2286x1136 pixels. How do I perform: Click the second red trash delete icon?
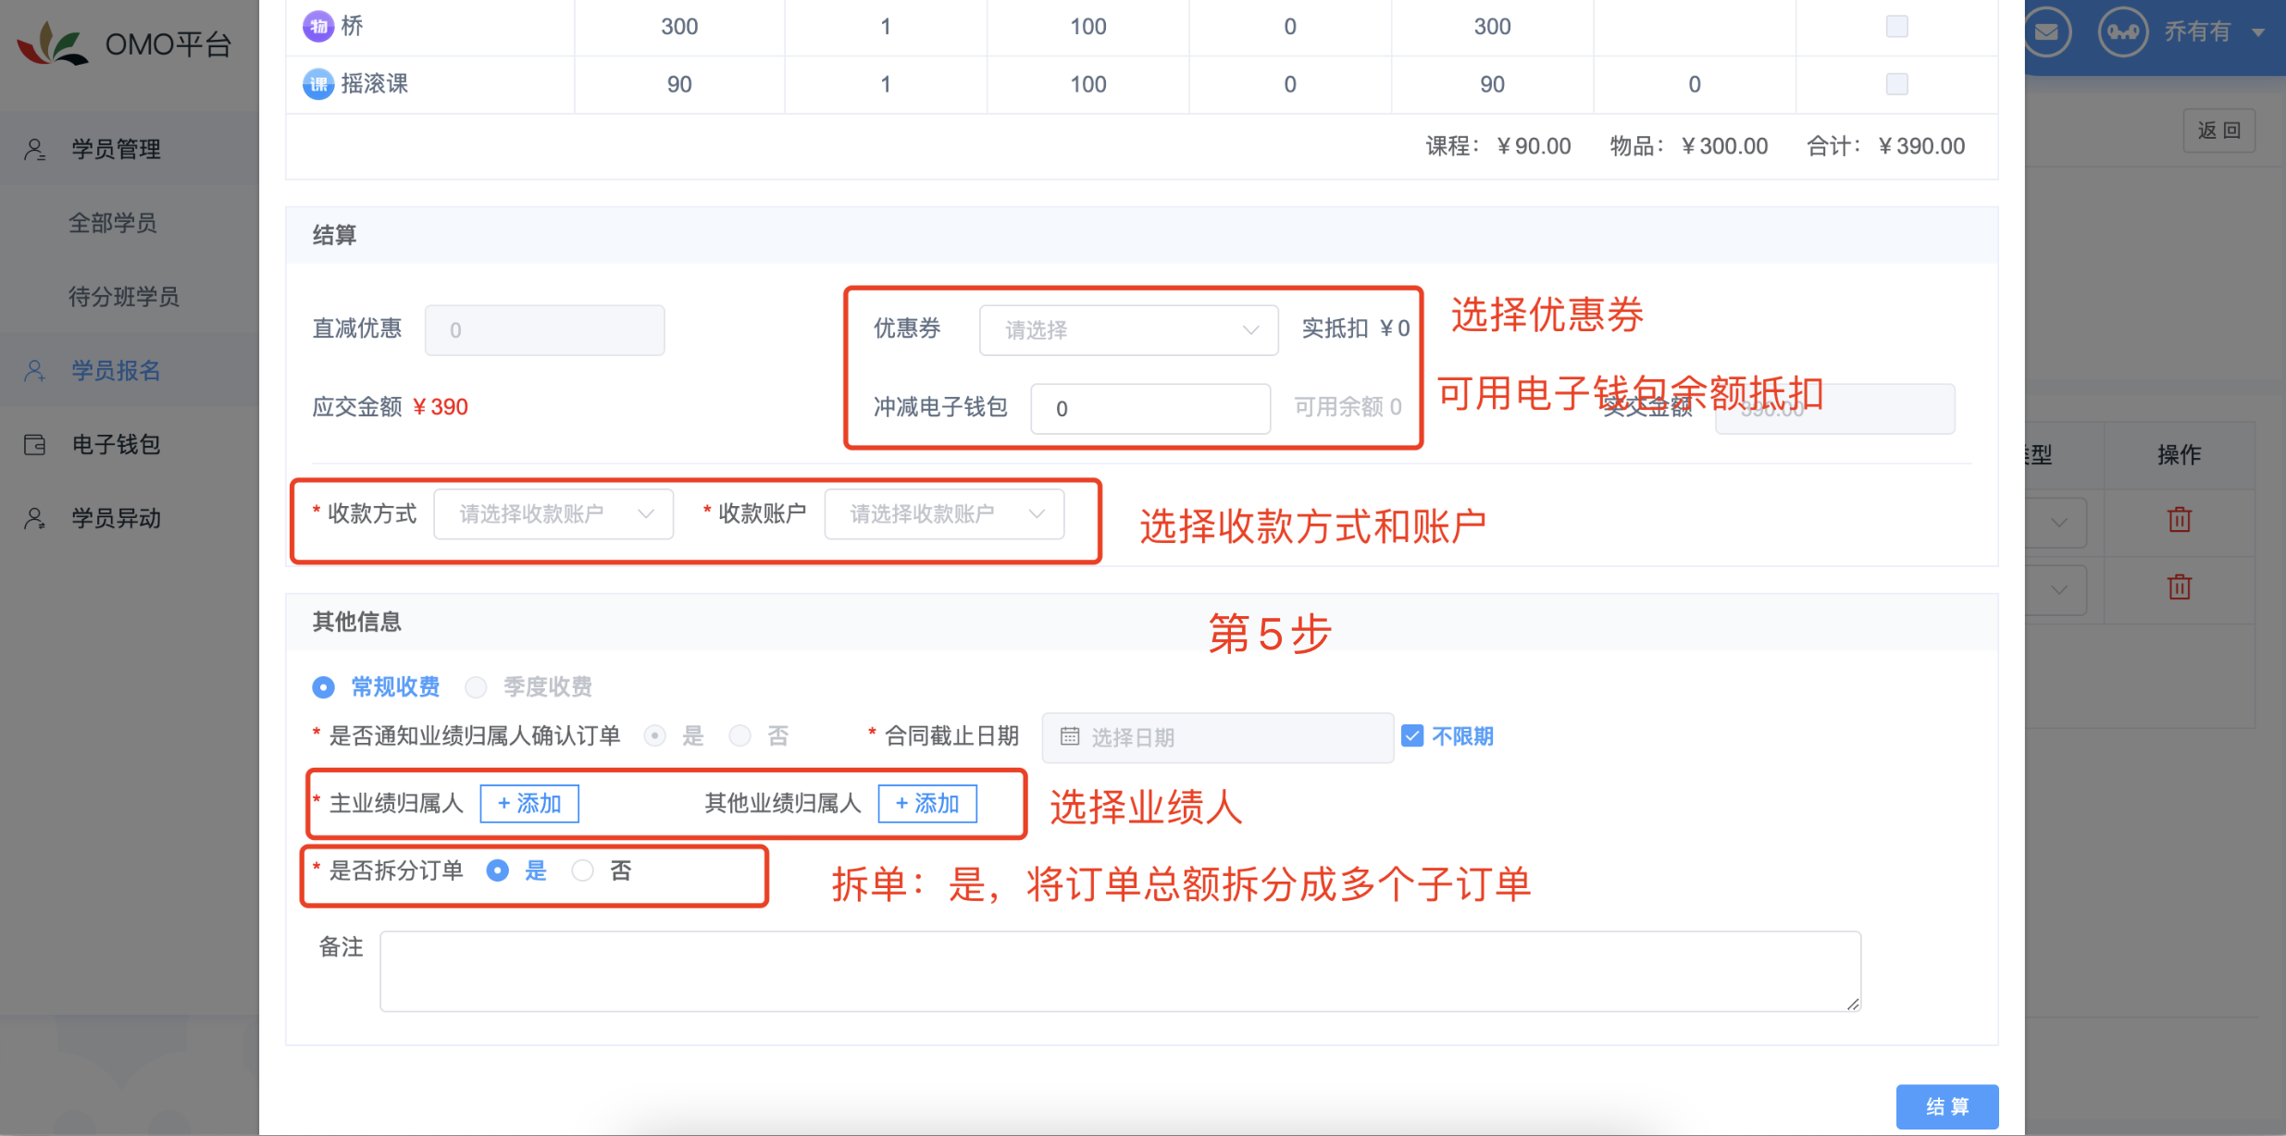click(x=2180, y=587)
